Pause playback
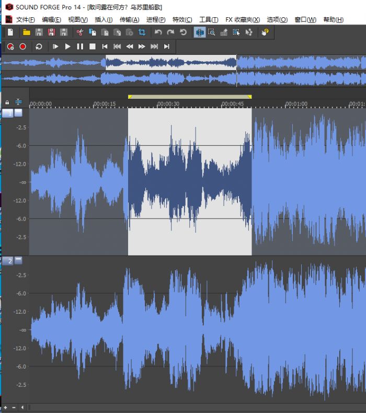366x413 pixels. (x=80, y=47)
